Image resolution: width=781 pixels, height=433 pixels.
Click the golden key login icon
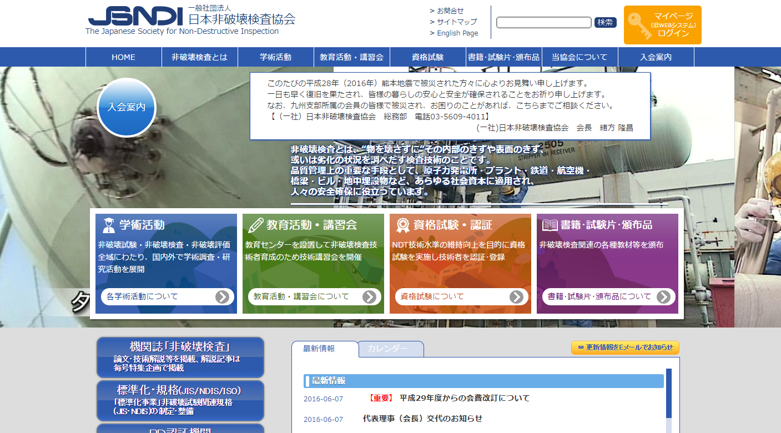click(x=639, y=26)
